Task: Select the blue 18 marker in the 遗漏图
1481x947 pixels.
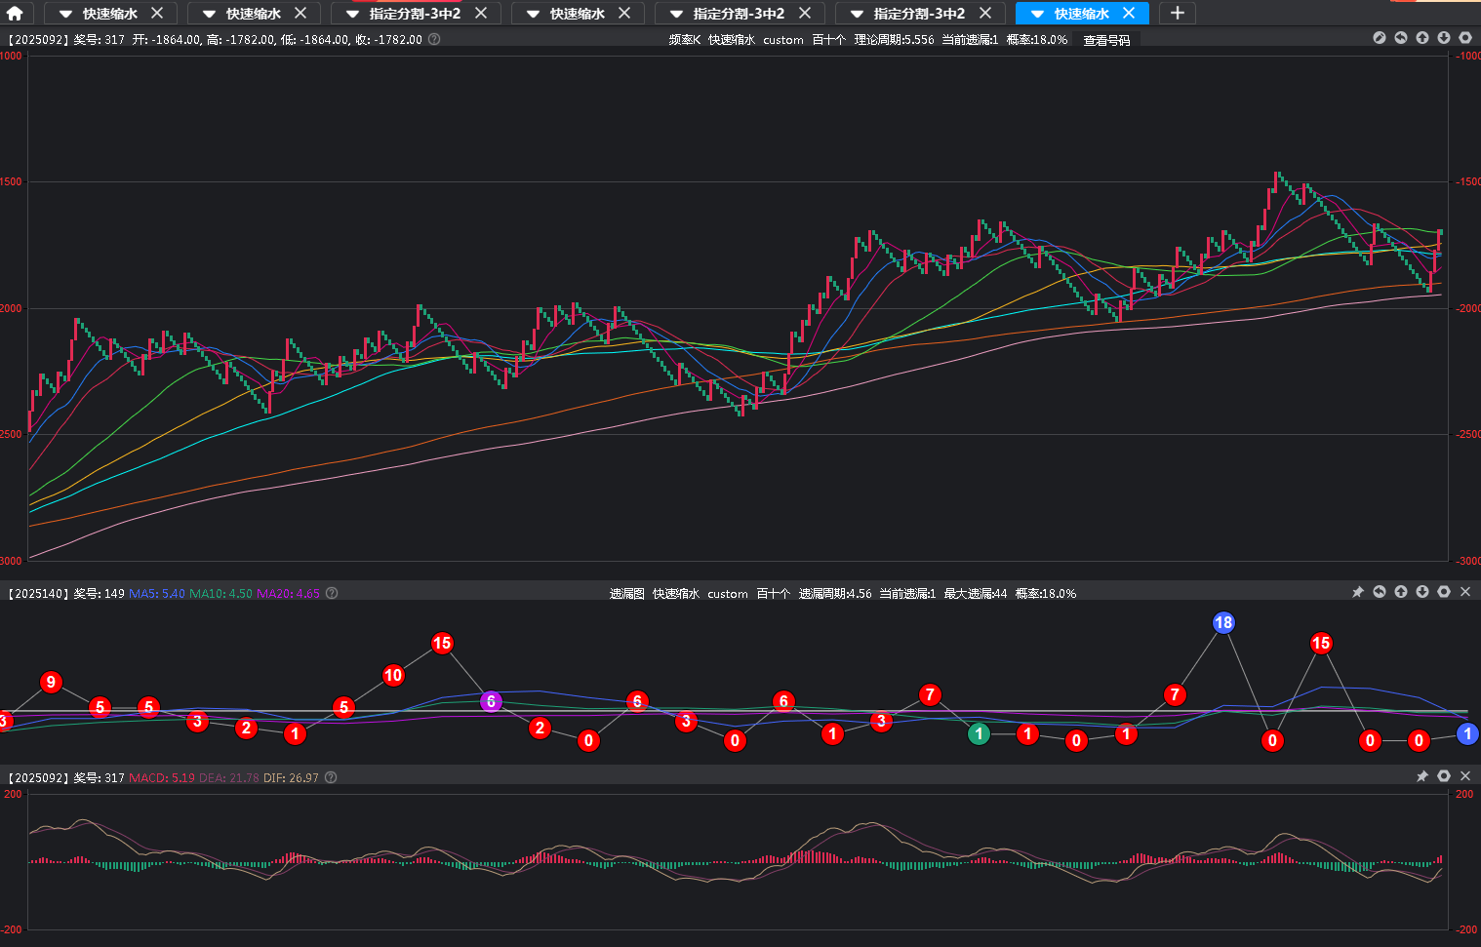Action: [x=1223, y=622]
